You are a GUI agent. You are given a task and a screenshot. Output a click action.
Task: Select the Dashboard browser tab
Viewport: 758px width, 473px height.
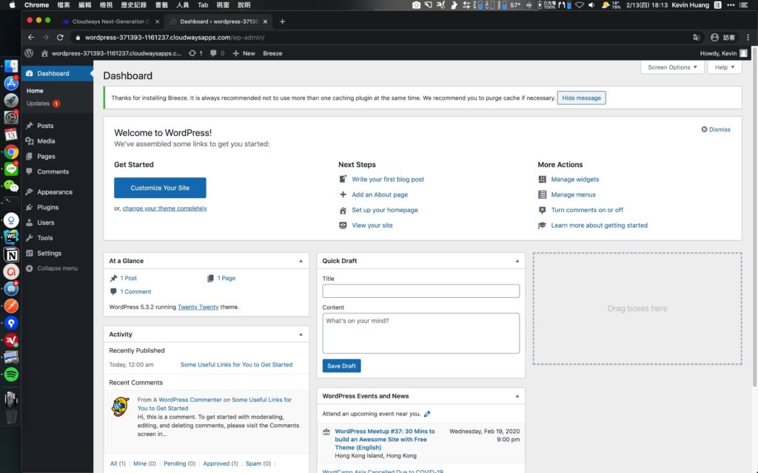(218, 21)
